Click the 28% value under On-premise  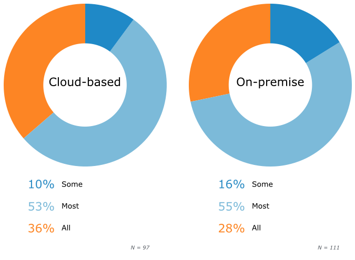coord(231,228)
